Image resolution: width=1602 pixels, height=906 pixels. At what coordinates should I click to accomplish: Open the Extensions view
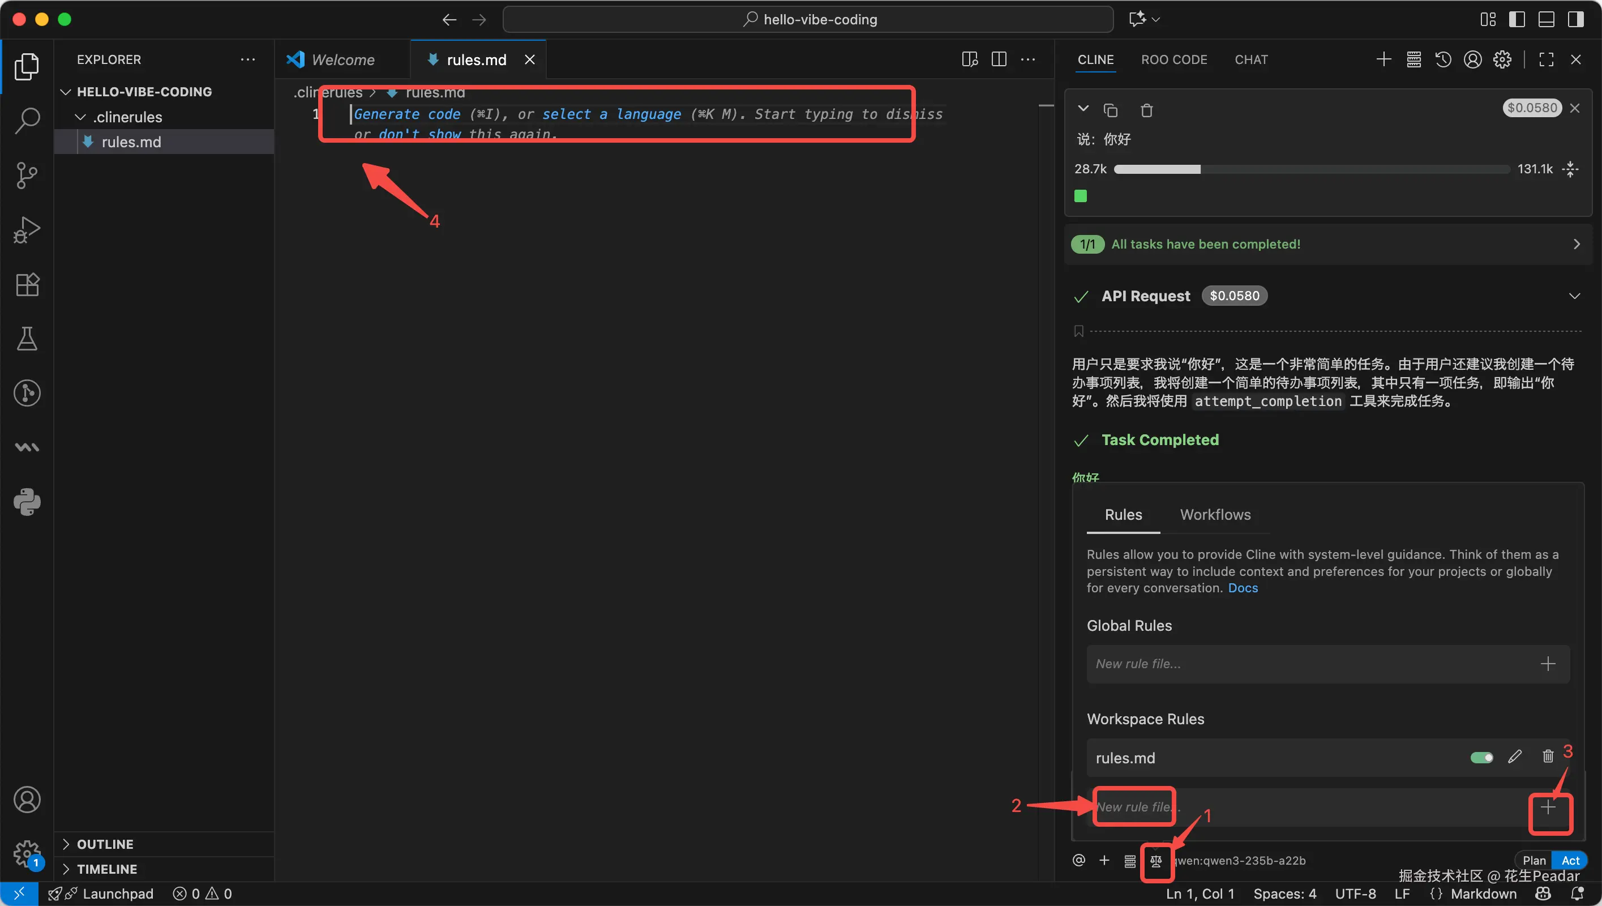click(x=27, y=284)
